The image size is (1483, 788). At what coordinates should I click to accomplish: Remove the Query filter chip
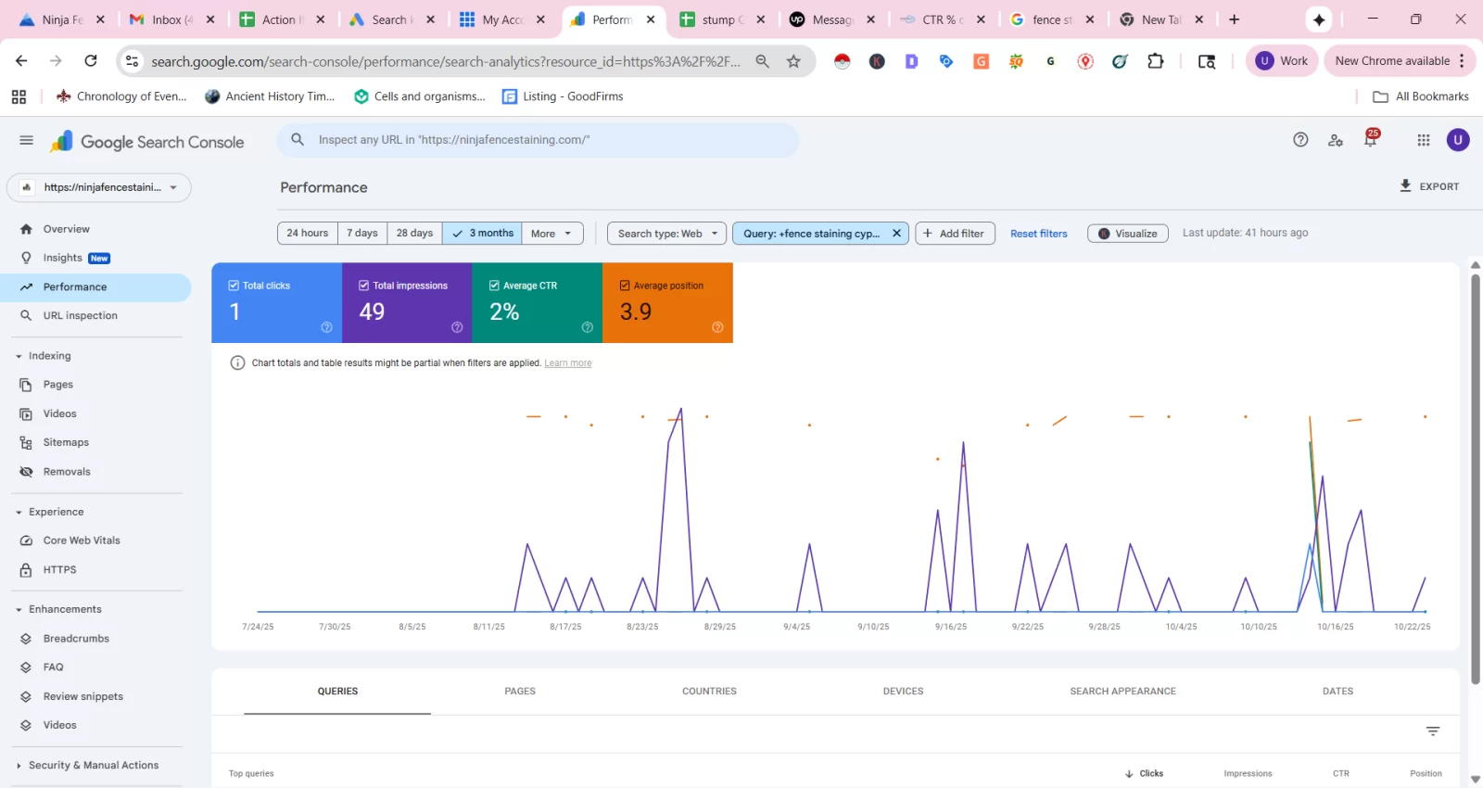coord(896,234)
